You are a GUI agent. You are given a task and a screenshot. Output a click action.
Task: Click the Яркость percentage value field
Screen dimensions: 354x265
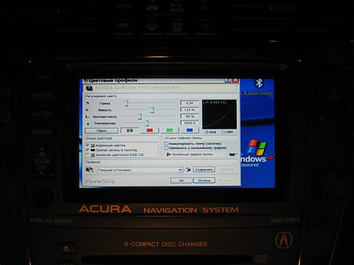pos(190,110)
